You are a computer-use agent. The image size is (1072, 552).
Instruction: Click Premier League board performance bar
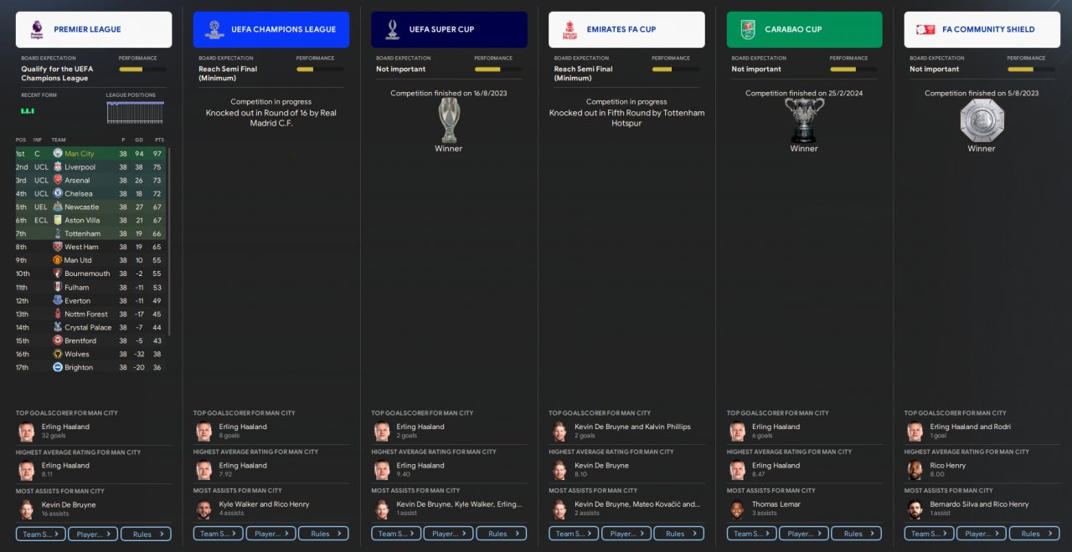pos(142,69)
